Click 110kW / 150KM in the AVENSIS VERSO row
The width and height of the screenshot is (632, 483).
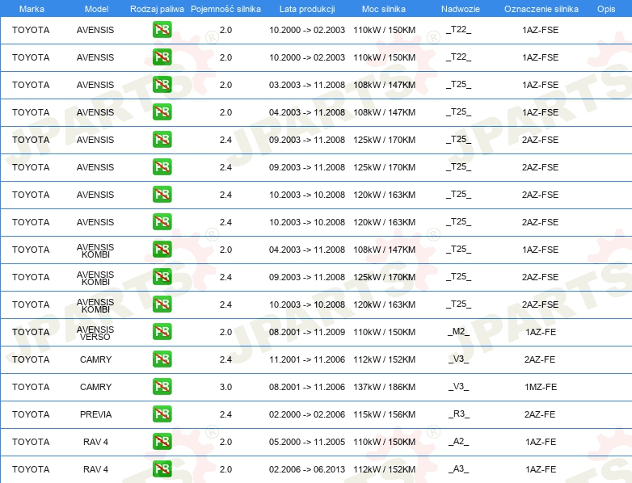coord(384,332)
